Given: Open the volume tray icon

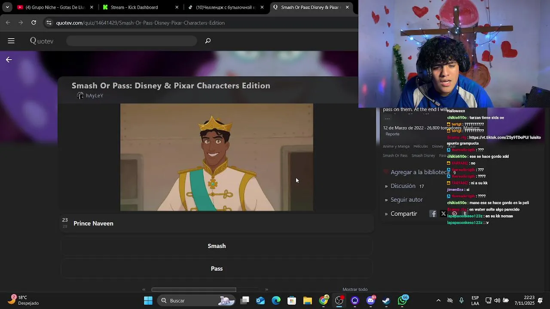Looking at the screenshot, I should point(497,300).
